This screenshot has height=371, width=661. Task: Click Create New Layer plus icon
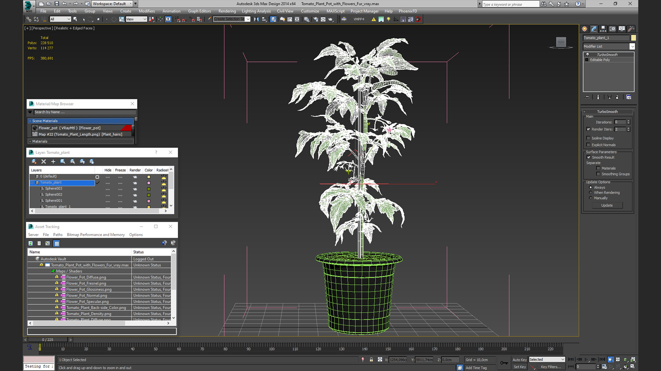point(53,161)
